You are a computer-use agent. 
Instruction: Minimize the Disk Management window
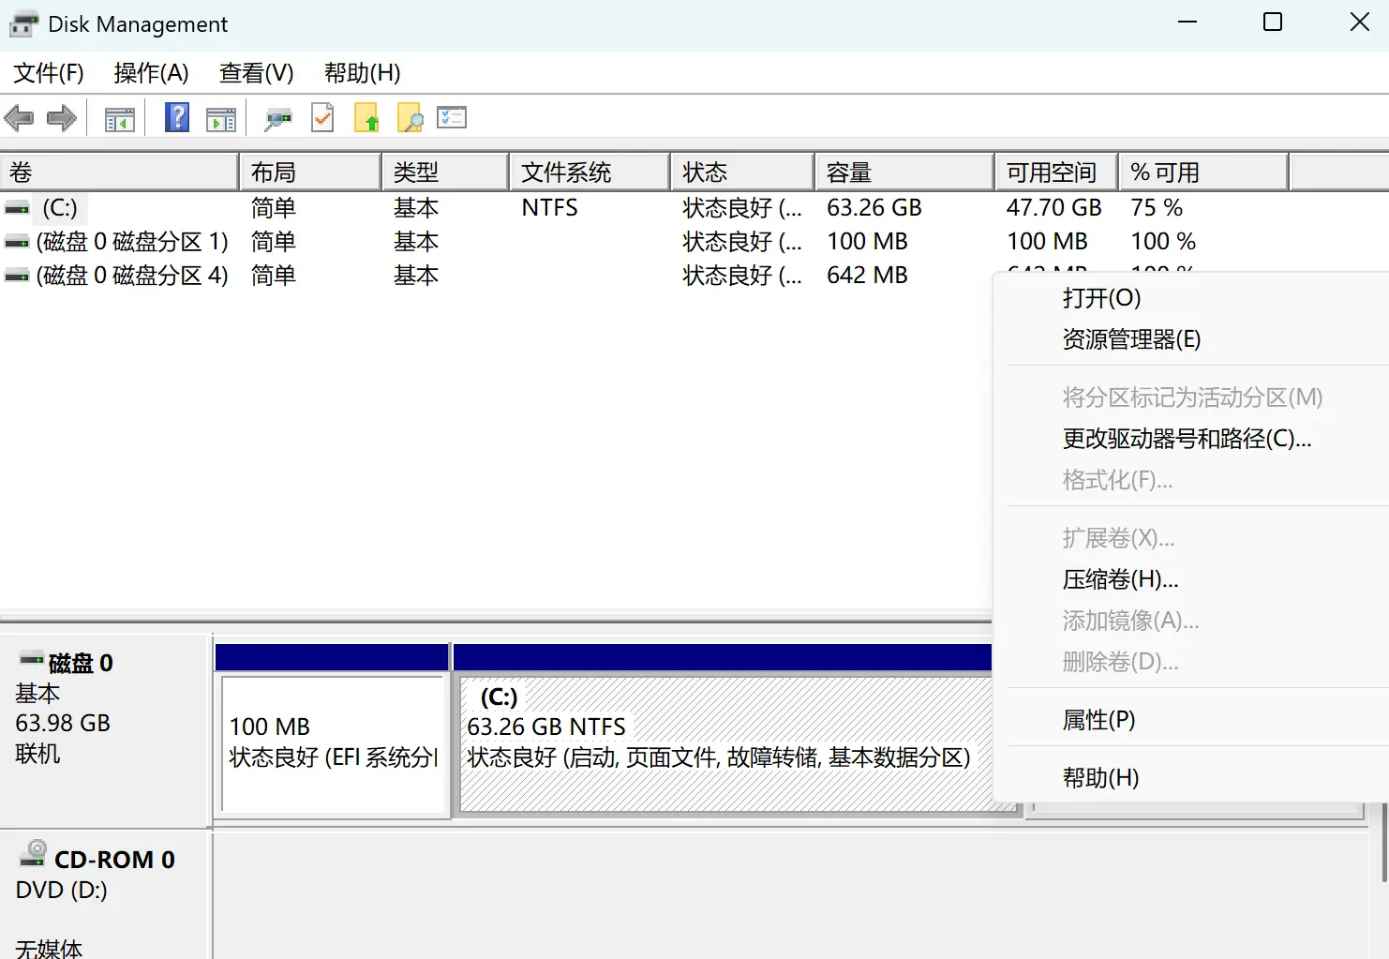(x=1187, y=22)
